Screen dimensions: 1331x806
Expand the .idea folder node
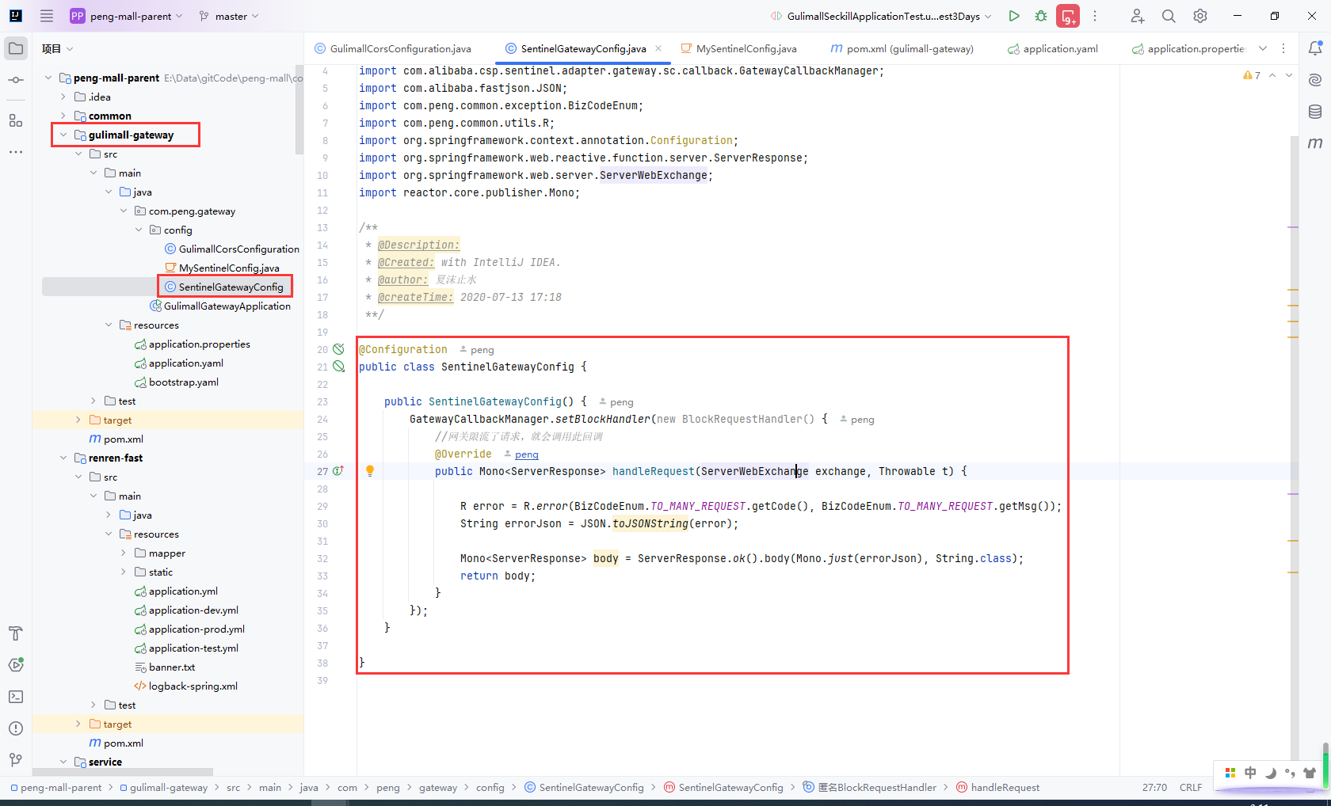pos(63,97)
